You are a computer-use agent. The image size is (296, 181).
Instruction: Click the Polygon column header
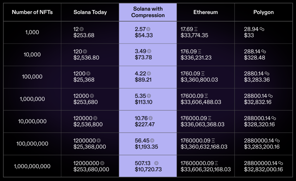263,12
